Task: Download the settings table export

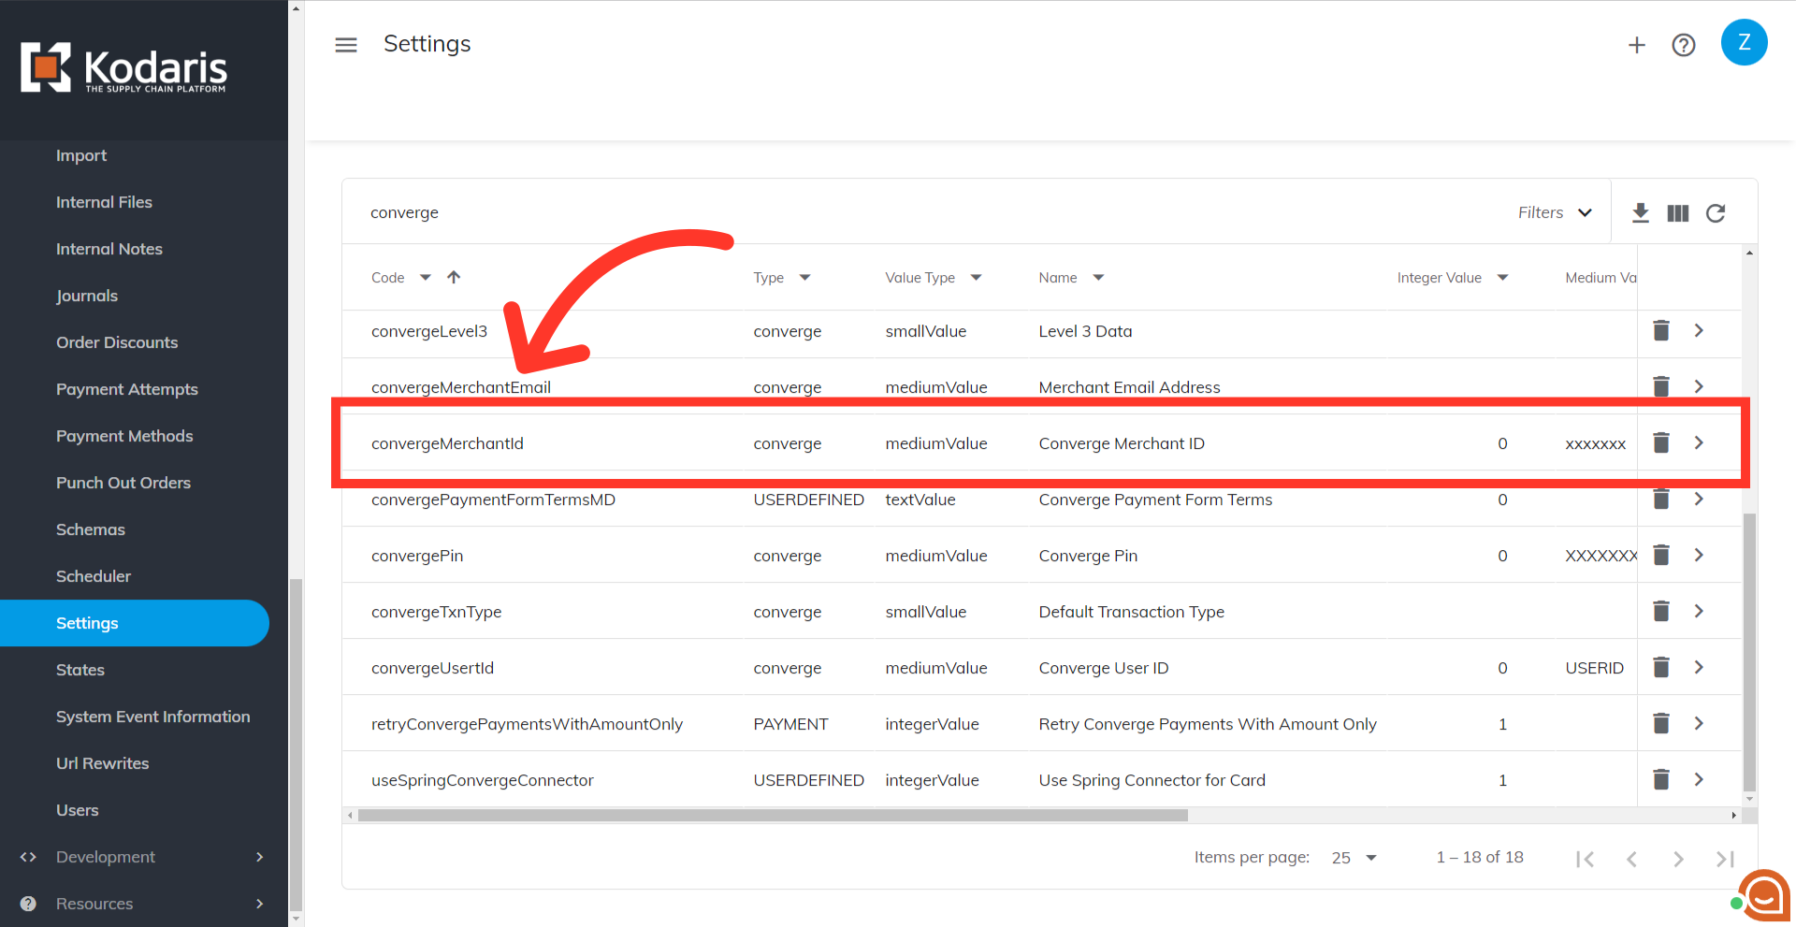Action: pos(1640,213)
